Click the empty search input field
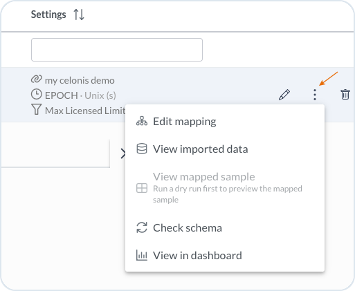Viewport: 355px width, 291px height. [117, 50]
